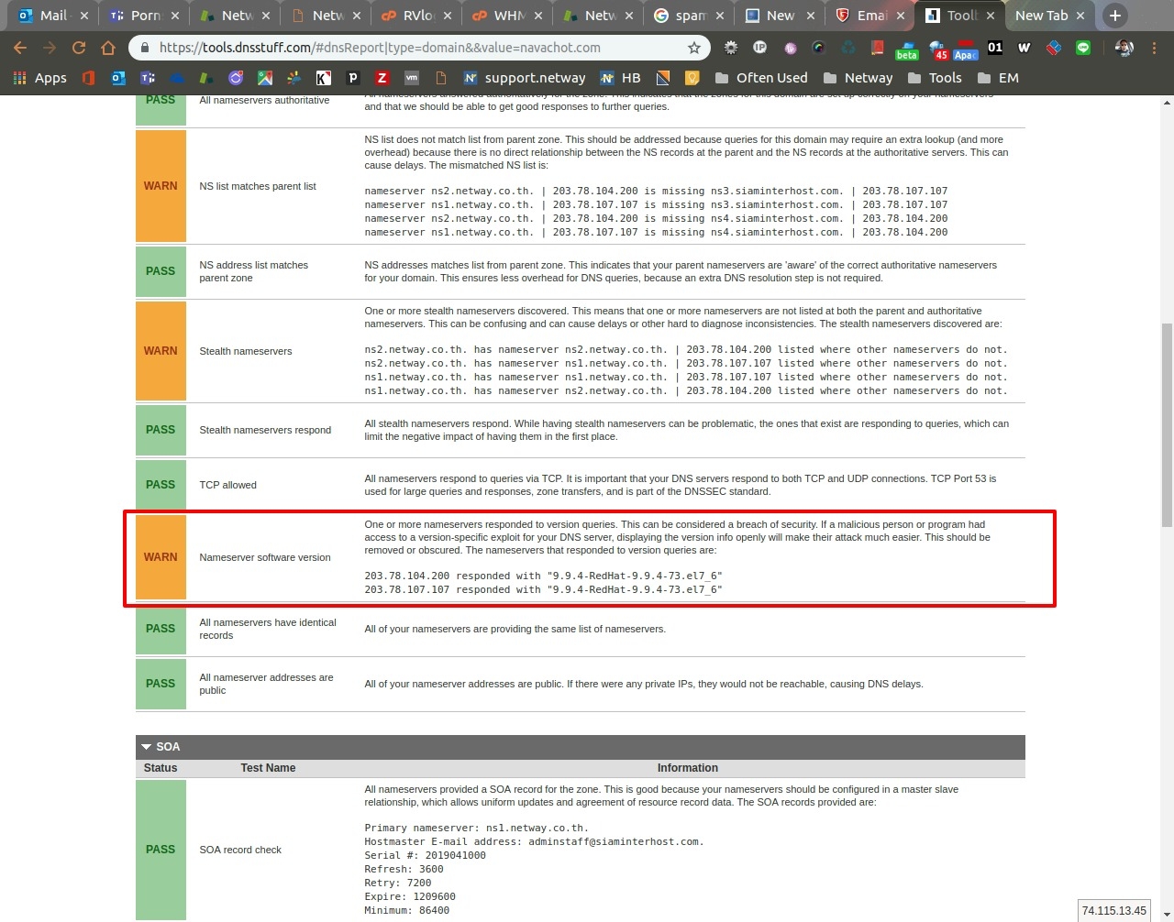Expand the Tools bookmarks folder
Screen dimensions: 1174x922
[x=935, y=78]
